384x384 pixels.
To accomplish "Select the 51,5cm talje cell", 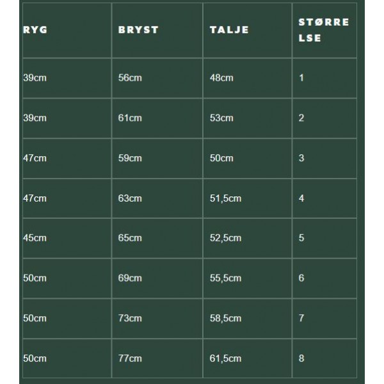I will coord(225,198).
